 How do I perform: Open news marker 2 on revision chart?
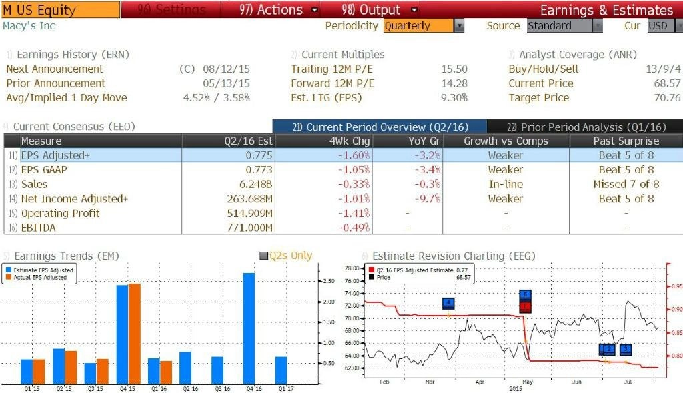(x=609, y=349)
